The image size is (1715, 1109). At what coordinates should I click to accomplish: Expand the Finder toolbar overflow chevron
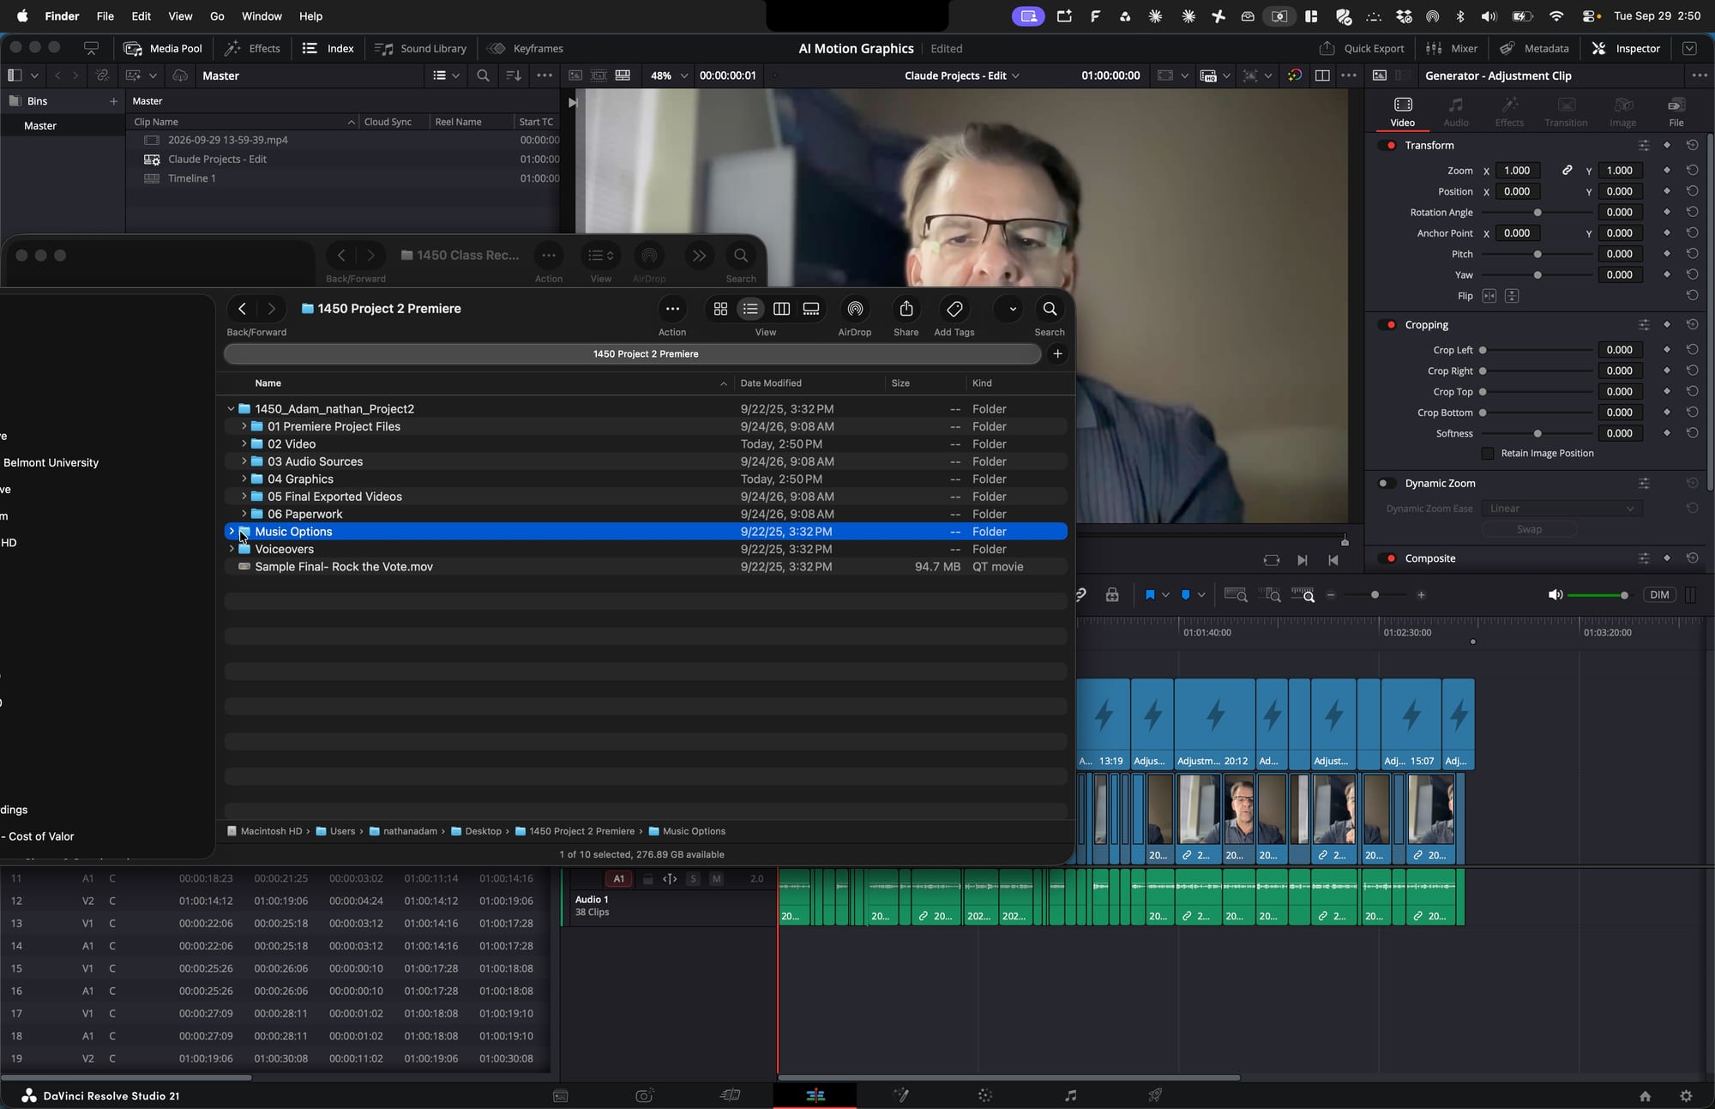pyautogui.click(x=1013, y=309)
